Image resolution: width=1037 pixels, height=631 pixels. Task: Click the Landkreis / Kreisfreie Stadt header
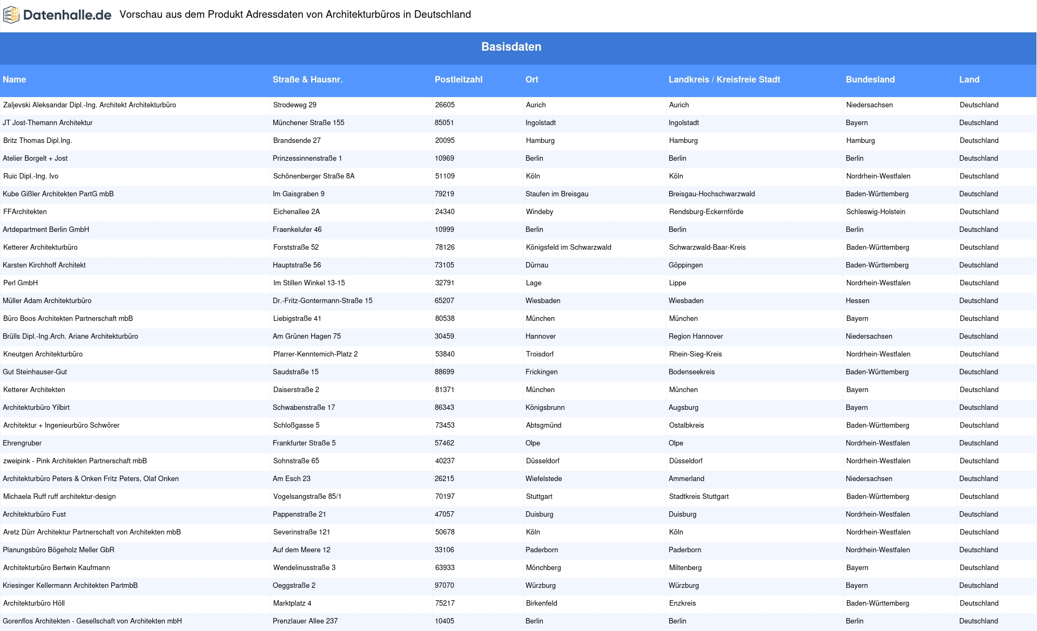tap(724, 79)
